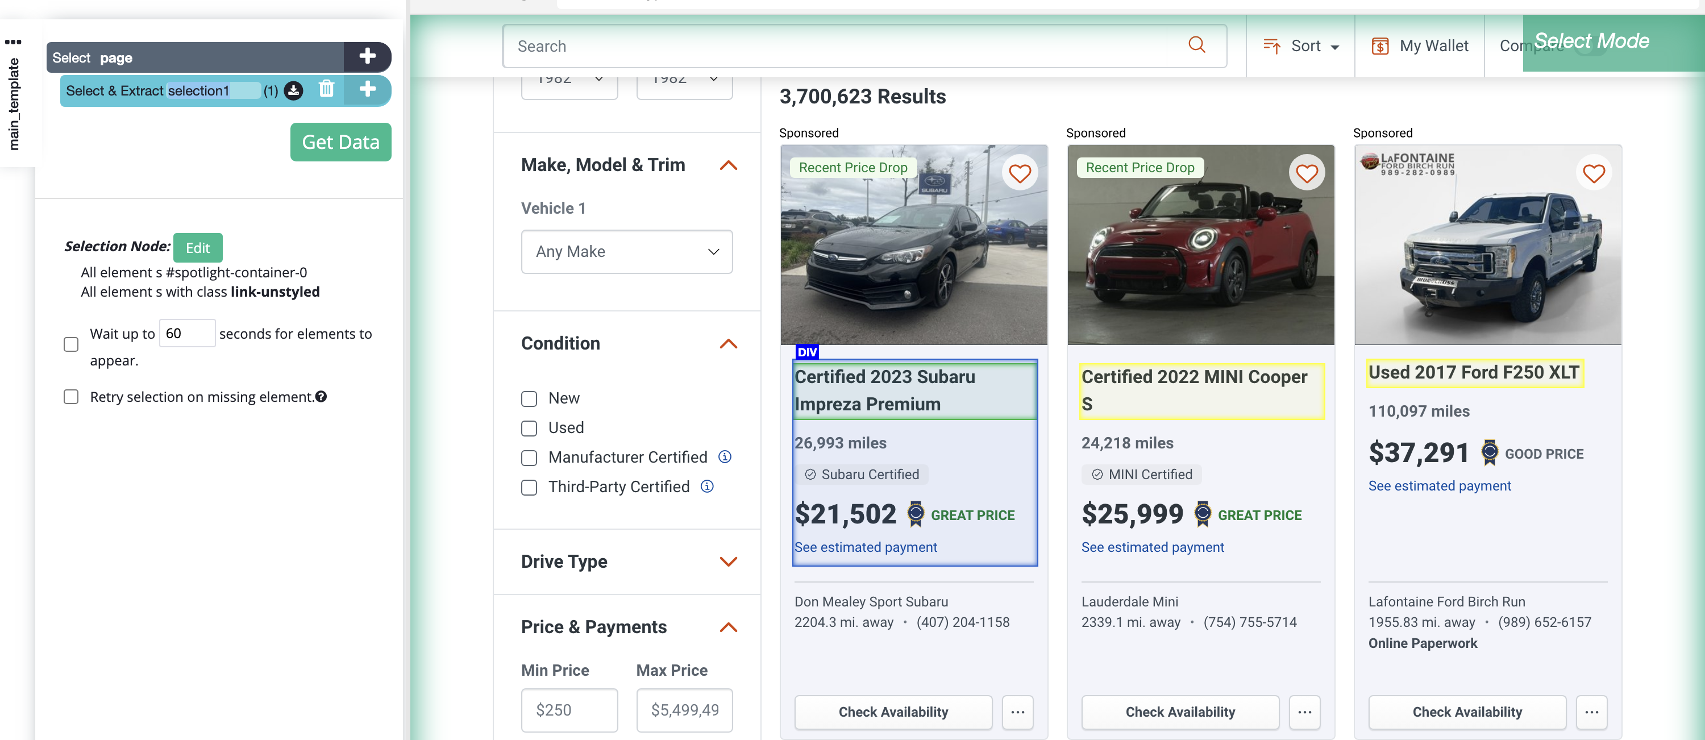
Task: Open the Sort dropdown
Action: [x=1301, y=45]
